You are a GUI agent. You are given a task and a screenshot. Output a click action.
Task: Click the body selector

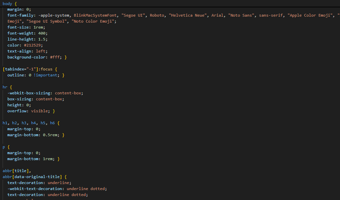pos(8,3)
